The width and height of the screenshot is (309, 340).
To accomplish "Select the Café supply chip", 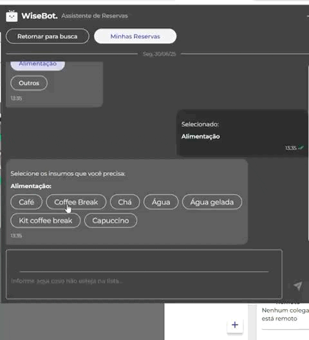I will coord(26,202).
